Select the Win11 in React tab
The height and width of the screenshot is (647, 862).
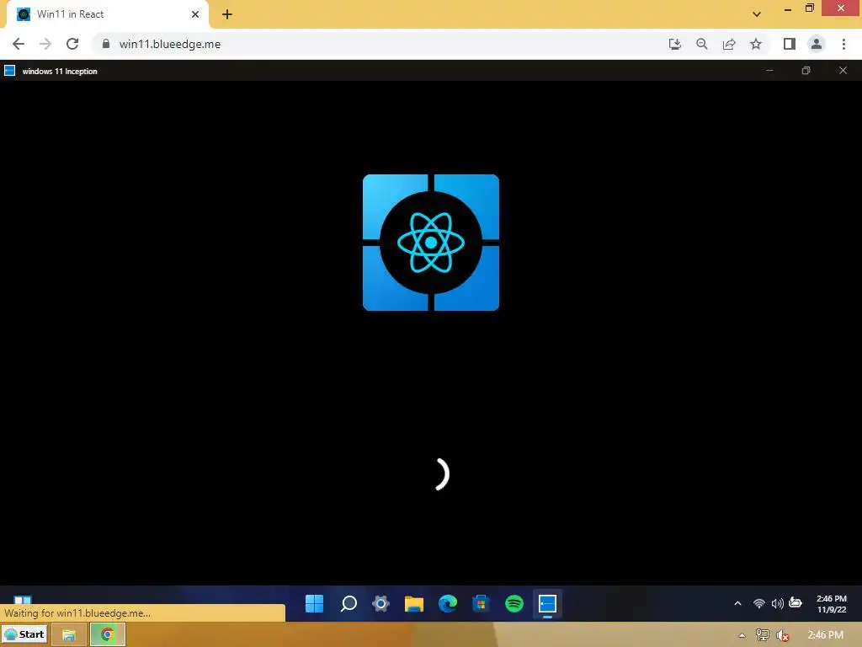108,14
